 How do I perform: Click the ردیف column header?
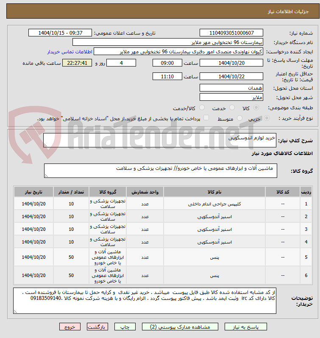pos(306,192)
